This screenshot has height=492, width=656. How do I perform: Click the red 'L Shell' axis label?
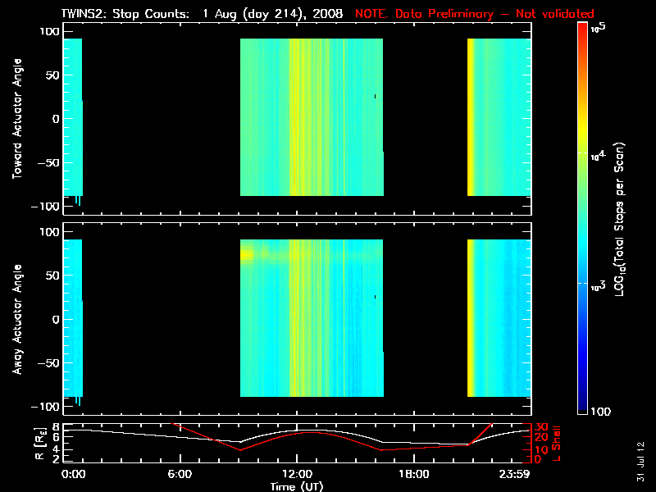click(559, 443)
